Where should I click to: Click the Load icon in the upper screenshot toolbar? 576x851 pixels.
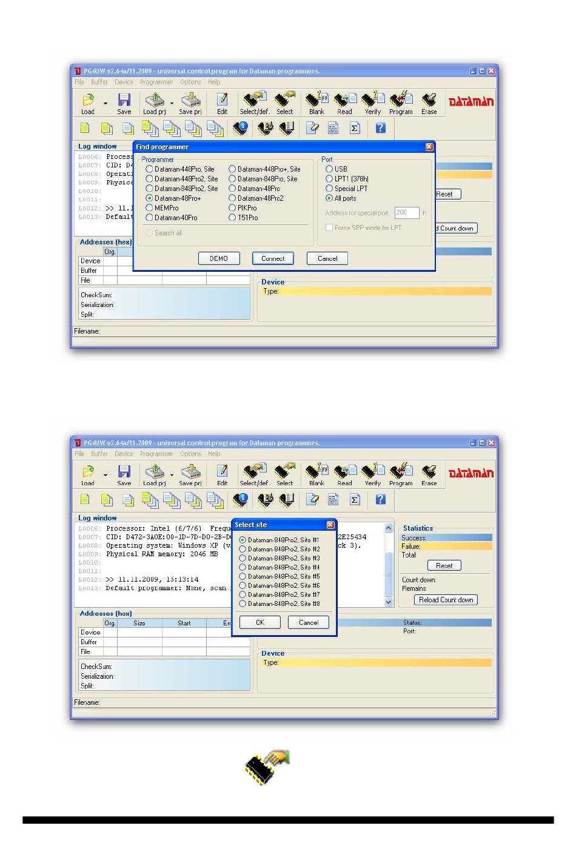(88, 99)
